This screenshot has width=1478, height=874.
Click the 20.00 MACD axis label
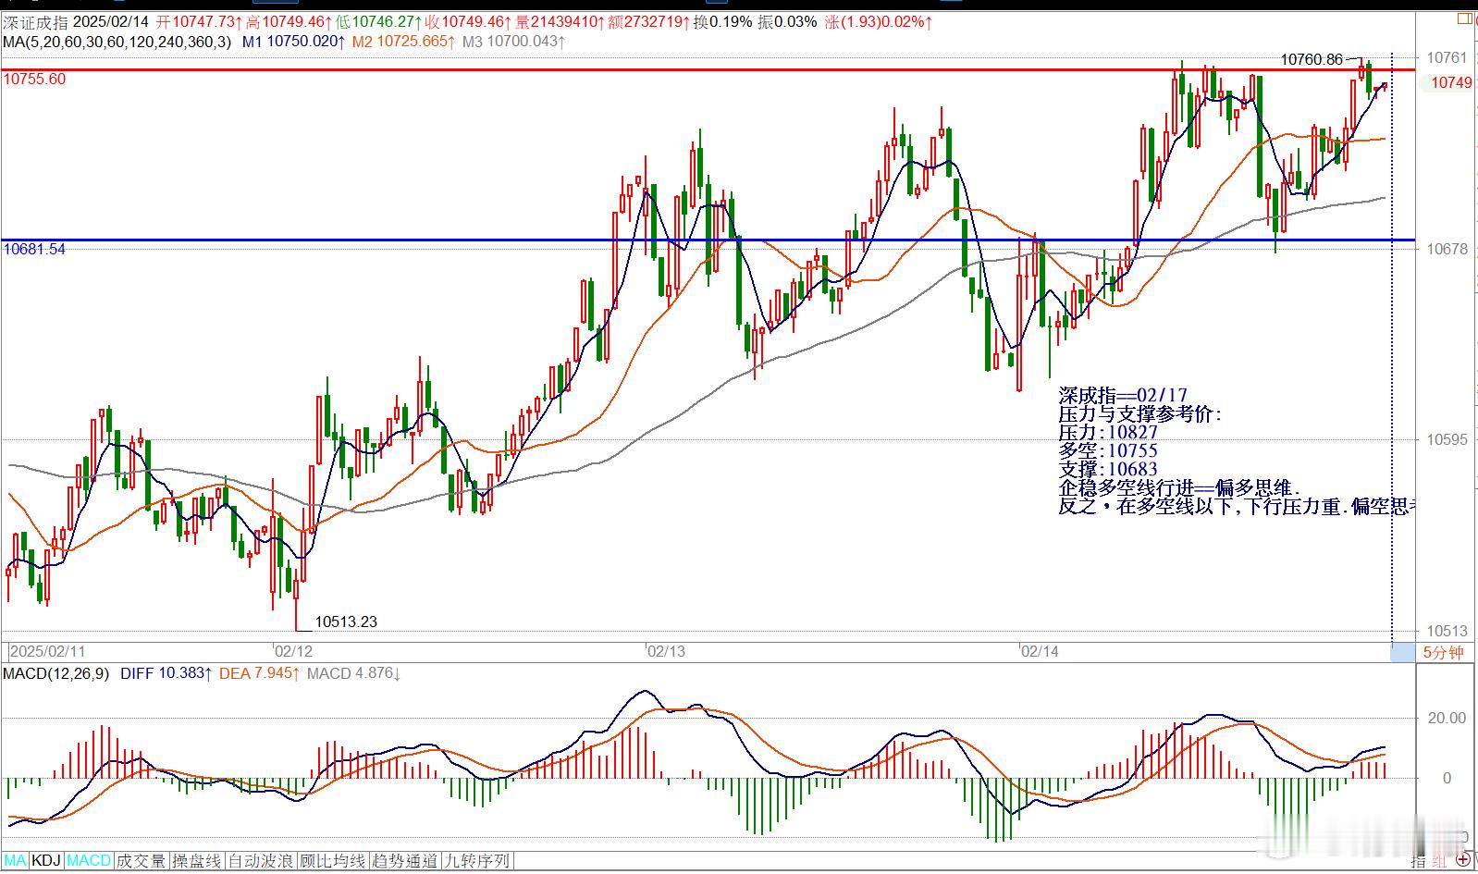pyautogui.click(x=1447, y=718)
